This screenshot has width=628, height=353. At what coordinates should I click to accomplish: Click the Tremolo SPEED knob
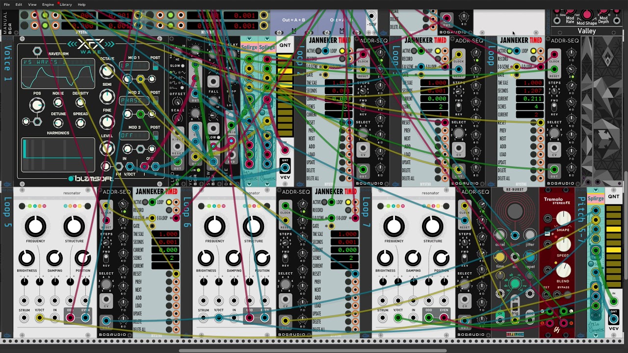[563, 244]
